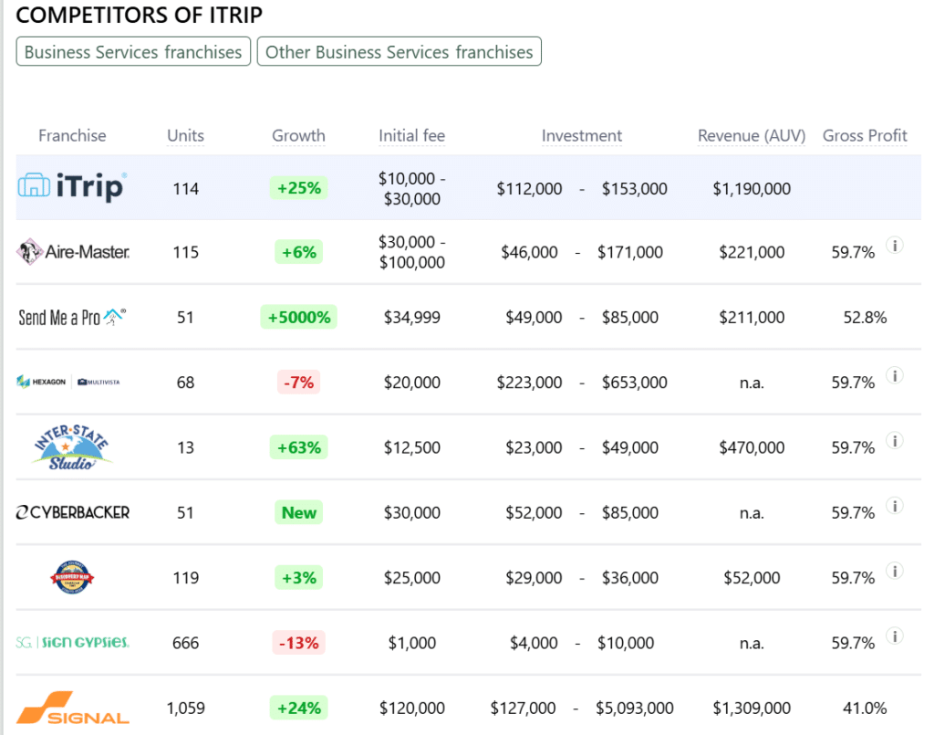Viewport: 934px width, 735px height.
Task: Click Hexagon Multivista's $20,000 initial fee
Action: click(x=411, y=382)
